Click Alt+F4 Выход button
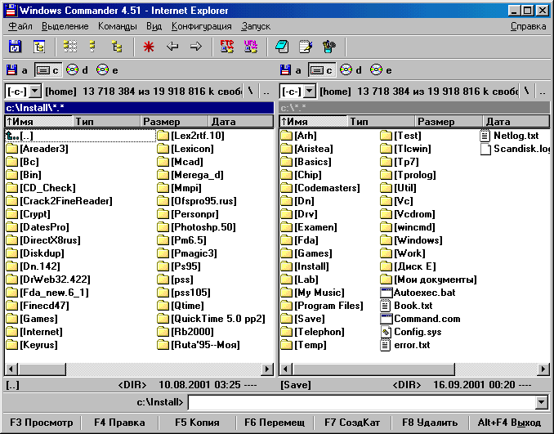Screen dimensions: 554x434 [x=509, y=423]
